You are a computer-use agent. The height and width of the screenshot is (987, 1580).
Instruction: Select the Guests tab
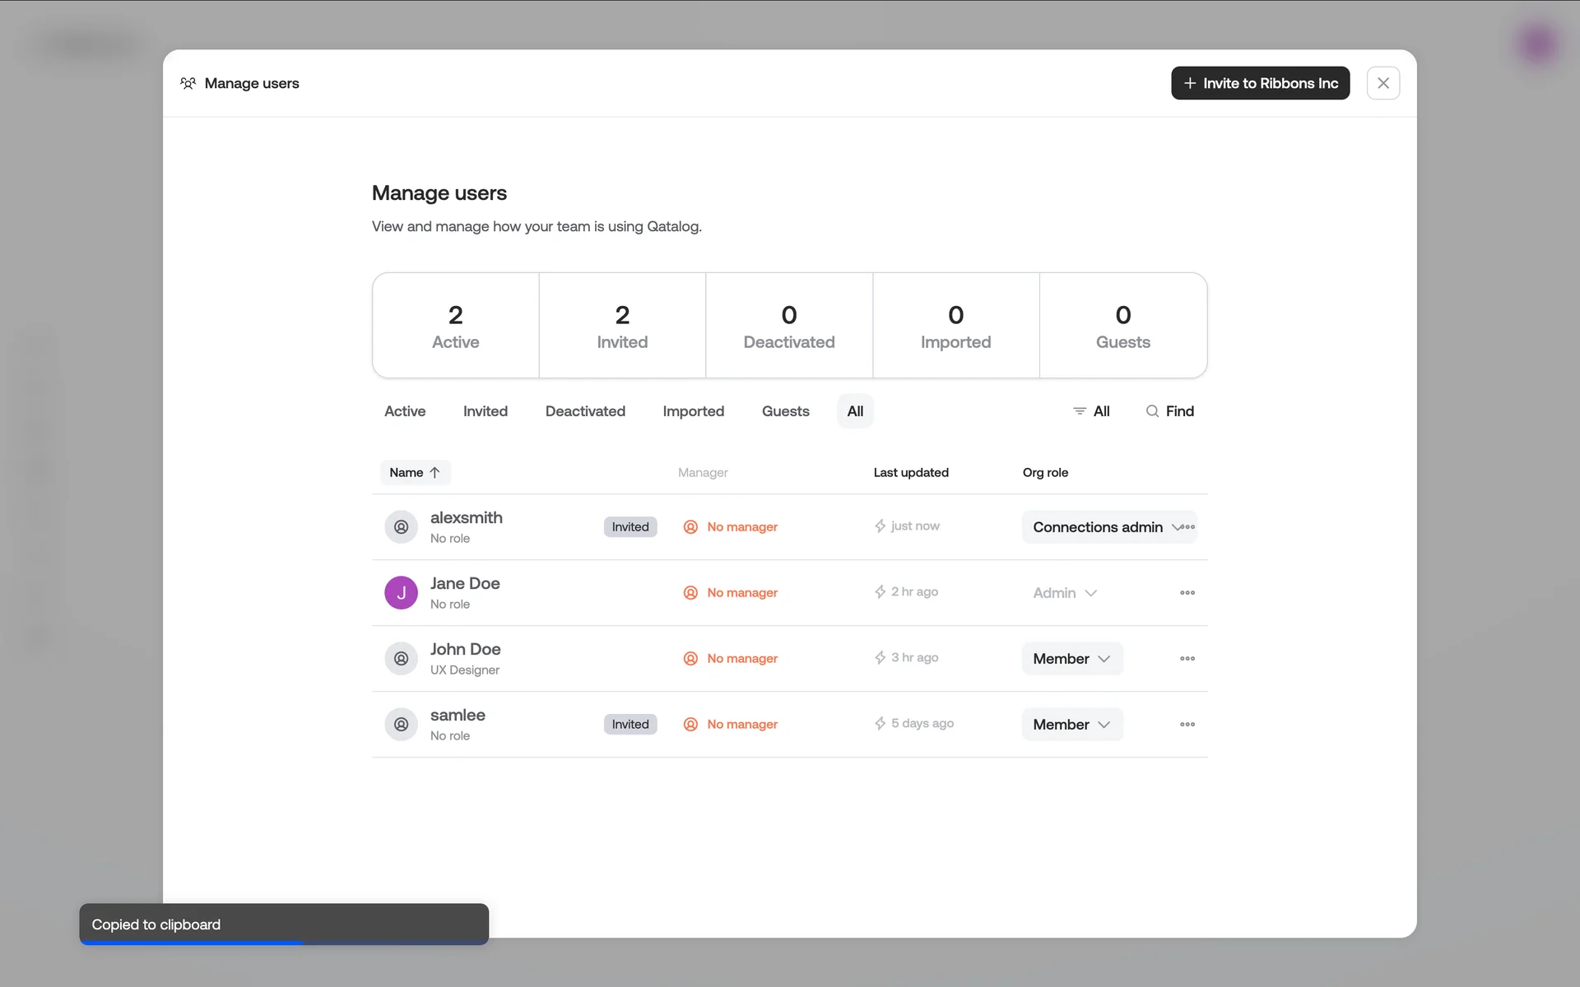785,411
